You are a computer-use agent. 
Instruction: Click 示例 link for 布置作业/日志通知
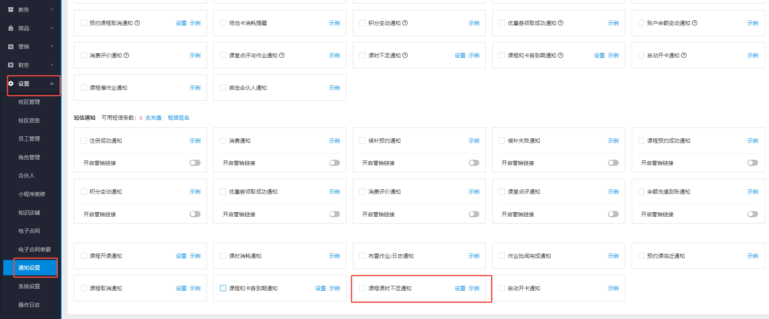point(474,256)
